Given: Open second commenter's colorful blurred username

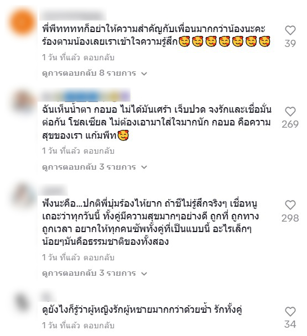Looking at the screenshot, I should click(x=86, y=95).
